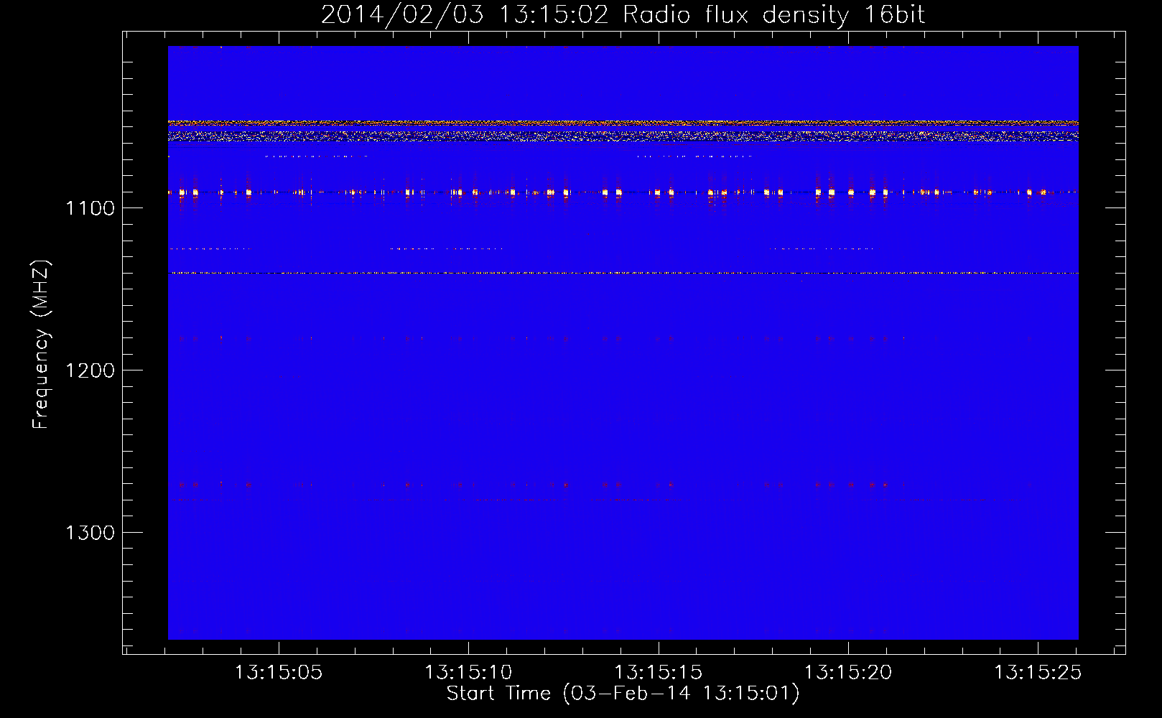The image size is (1162, 718).
Task: Click the 13:15:20 time tick label
Action: click(x=847, y=673)
